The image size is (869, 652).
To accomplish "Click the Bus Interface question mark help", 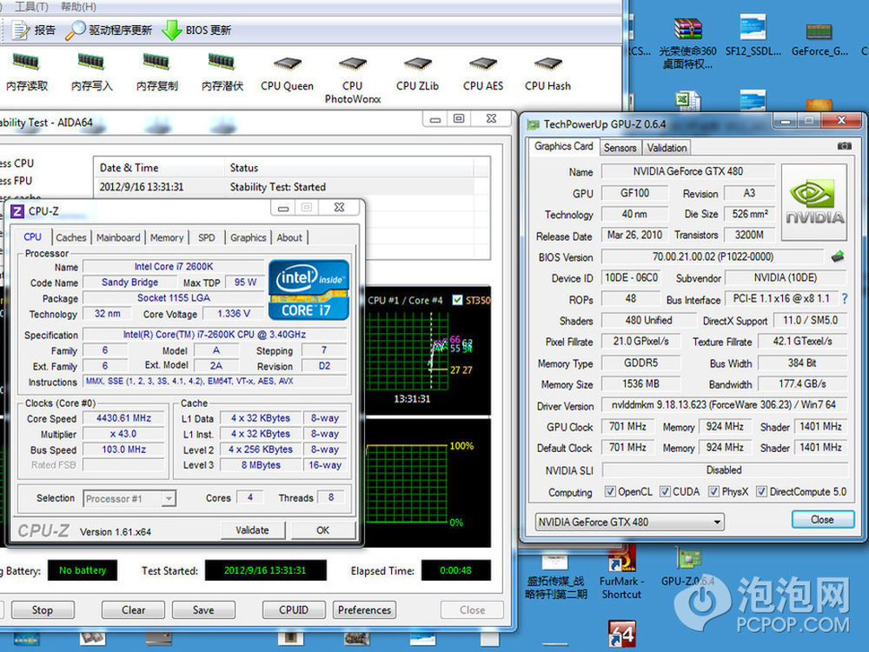I will click(x=845, y=299).
